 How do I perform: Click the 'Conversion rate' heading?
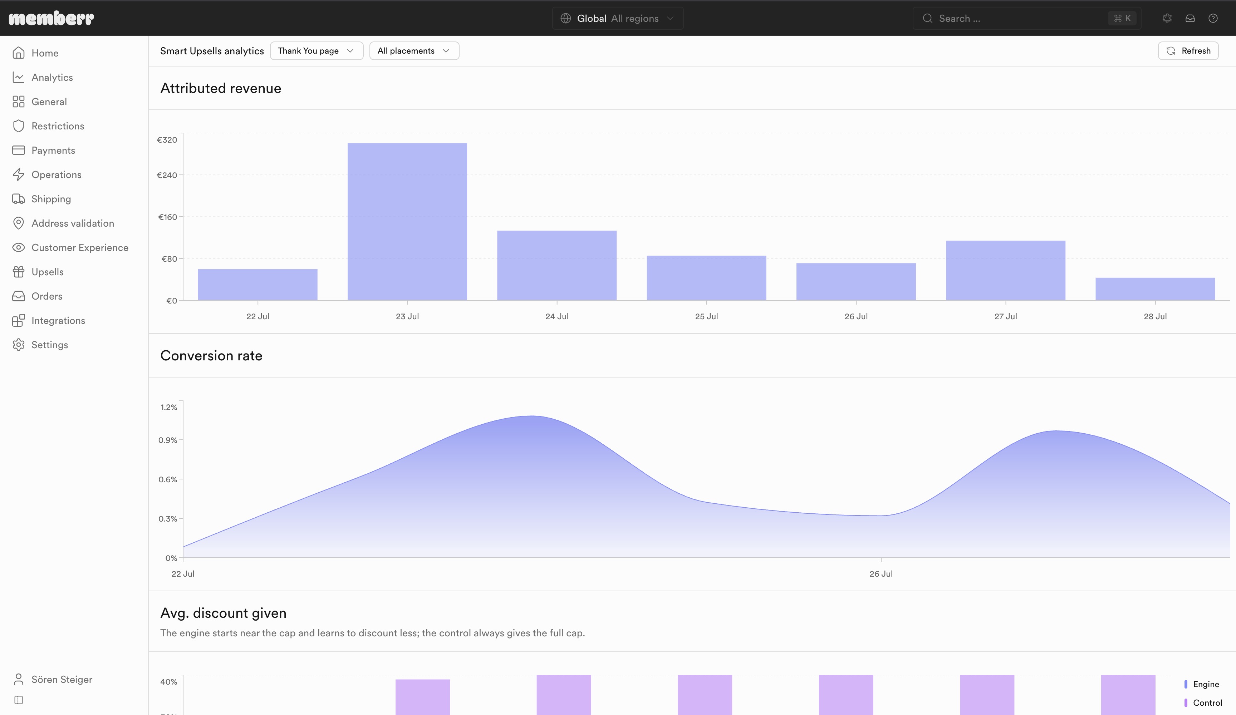[211, 356]
